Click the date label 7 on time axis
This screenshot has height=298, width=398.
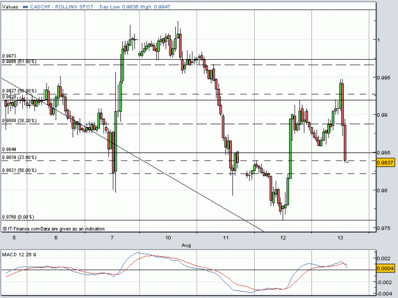pyautogui.click(x=112, y=238)
